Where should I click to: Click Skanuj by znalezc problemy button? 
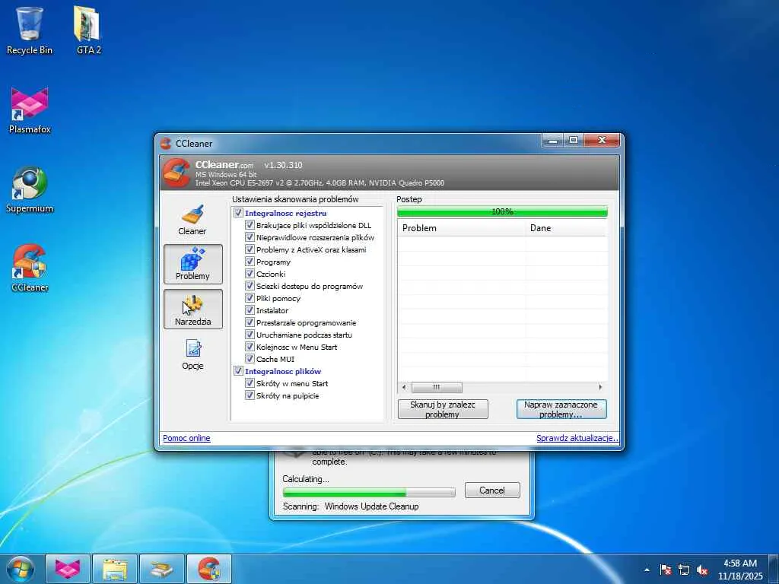(443, 409)
